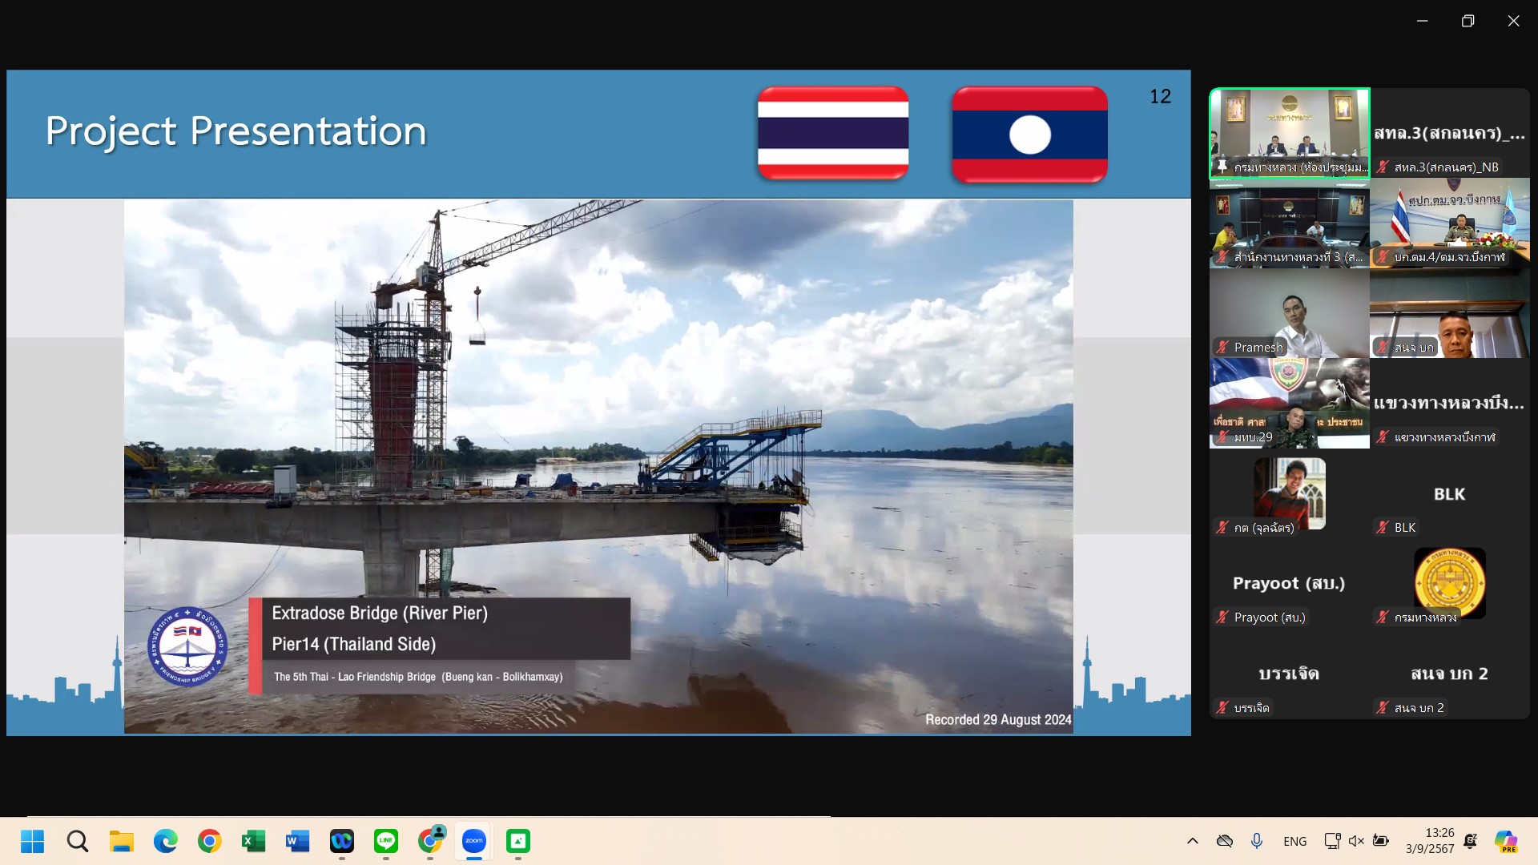1538x865 pixels.
Task: Toggle the system volume mute icon
Action: click(x=1356, y=841)
